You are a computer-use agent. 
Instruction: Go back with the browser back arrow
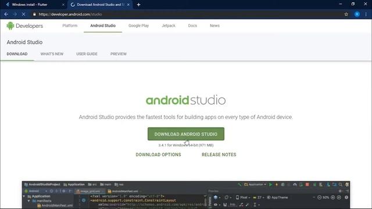(x=6, y=14)
